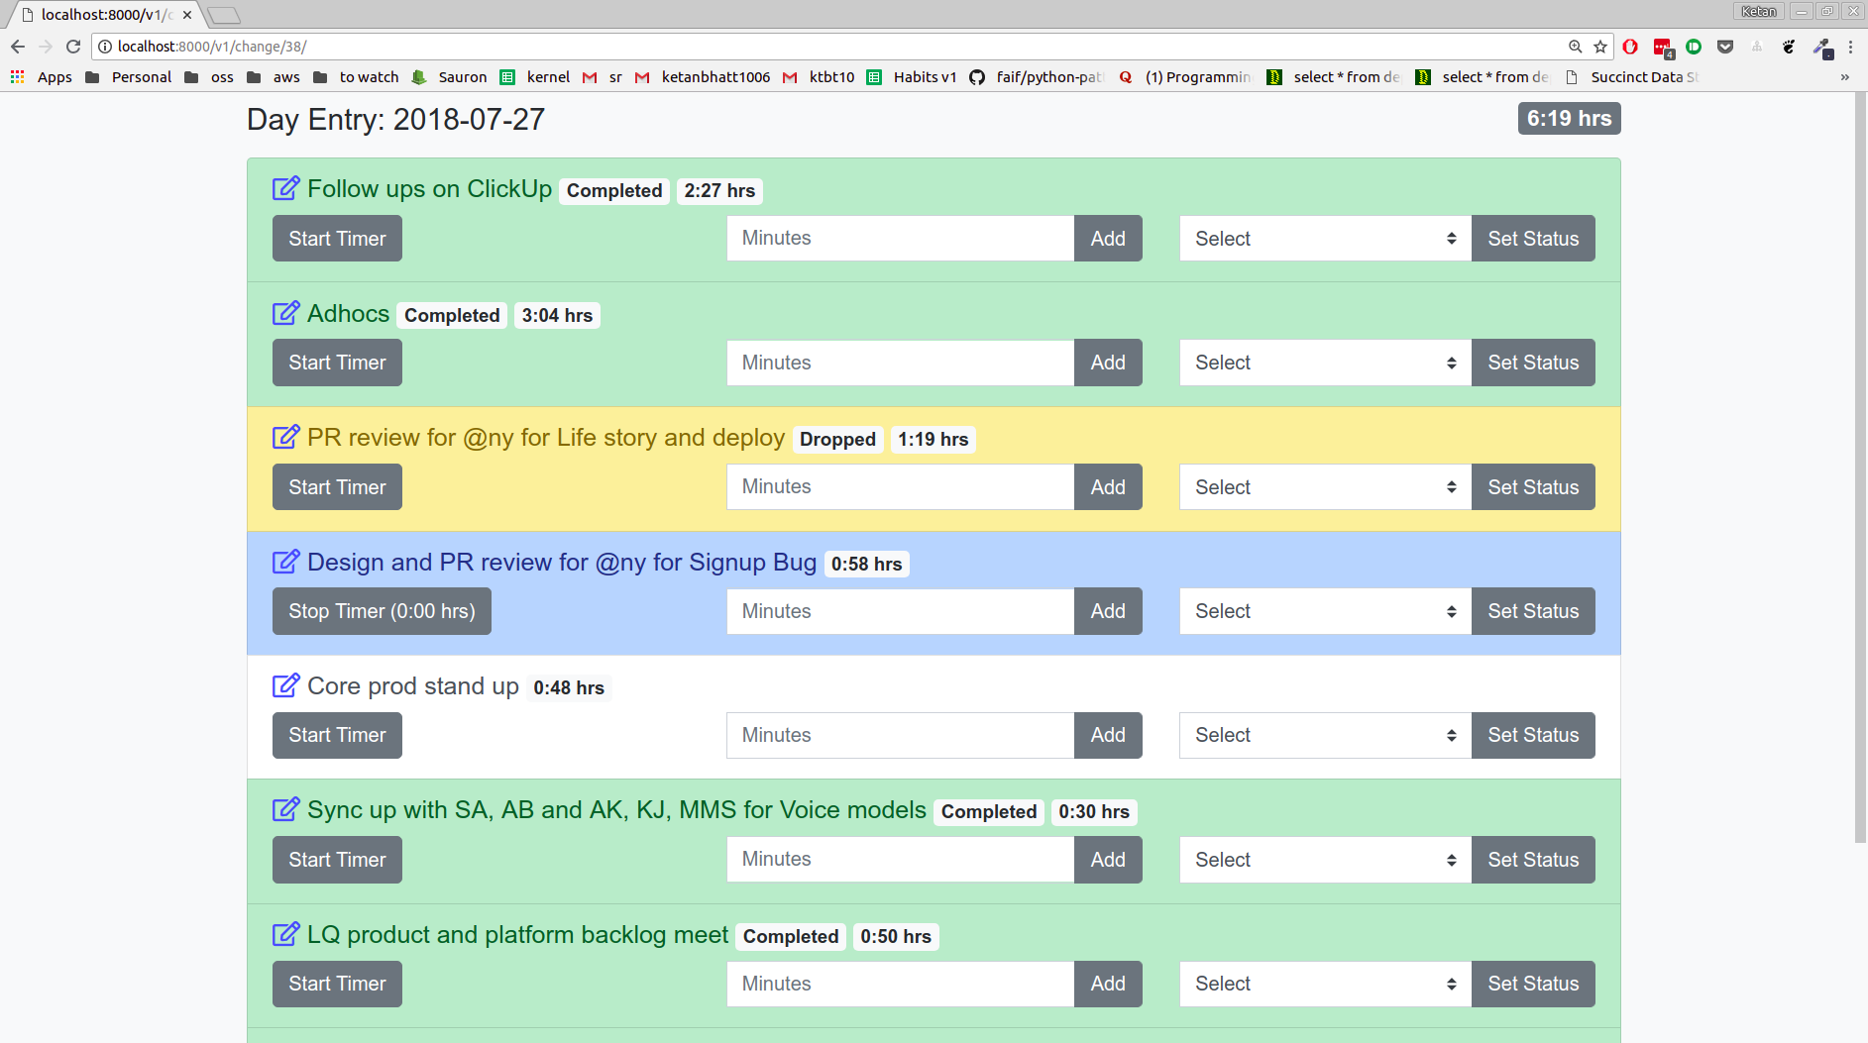The image size is (1868, 1043).
Task: Open status Select dropdown for Follow ups on ClickUp
Action: [x=1325, y=239]
